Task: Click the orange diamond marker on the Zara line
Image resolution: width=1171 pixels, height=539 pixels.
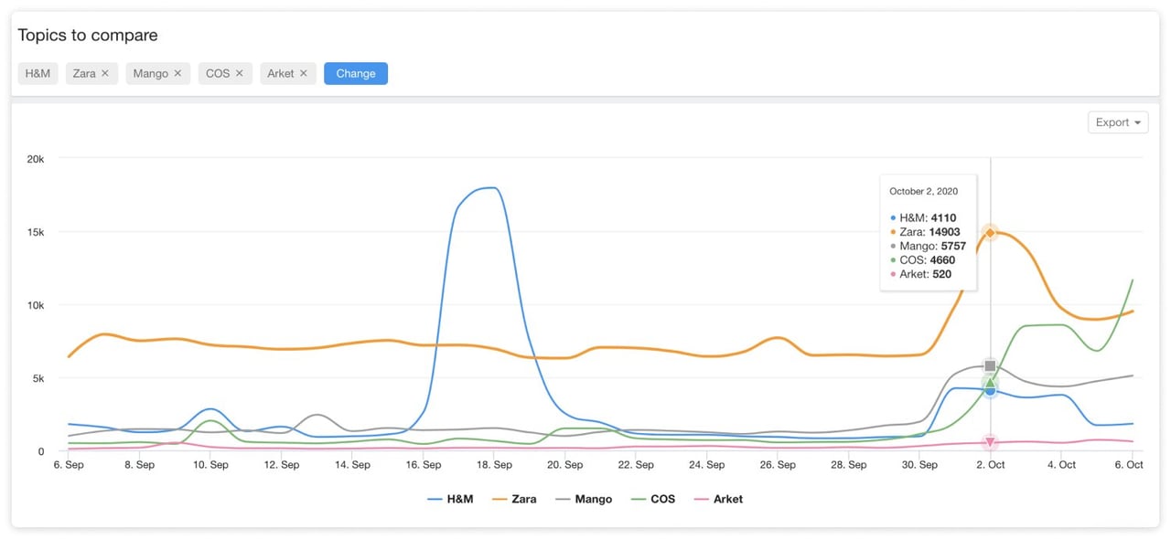Action: 990,233
